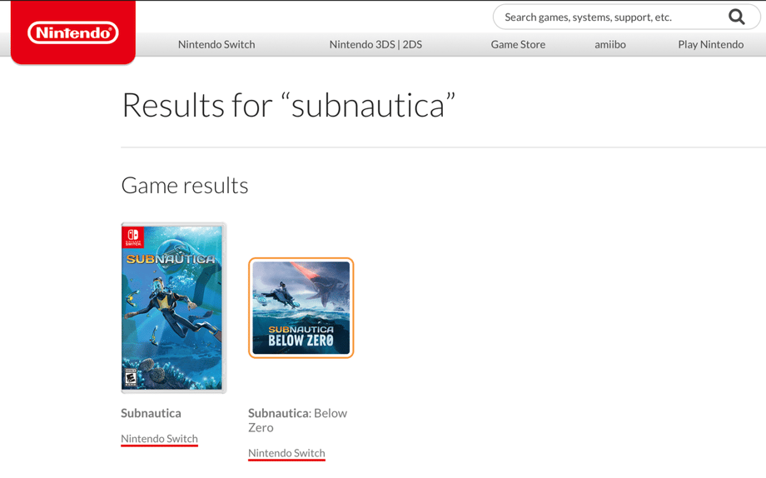
Task: Open Play Nintendo from the navigation bar
Action: coord(710,44)
